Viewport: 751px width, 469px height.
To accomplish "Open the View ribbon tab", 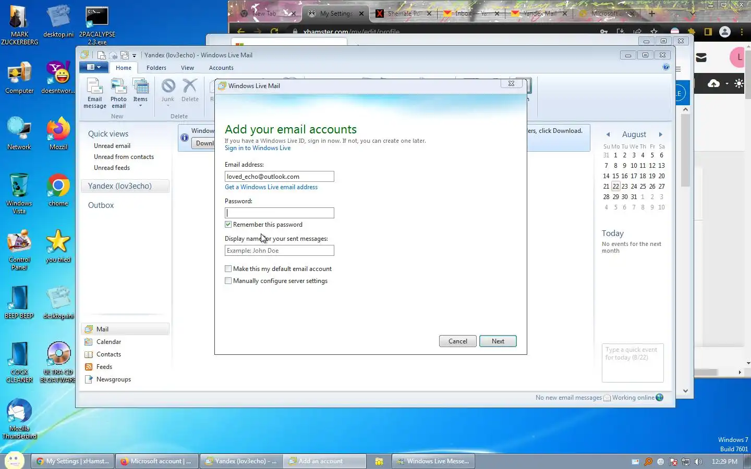I will (x=187, y=68).
